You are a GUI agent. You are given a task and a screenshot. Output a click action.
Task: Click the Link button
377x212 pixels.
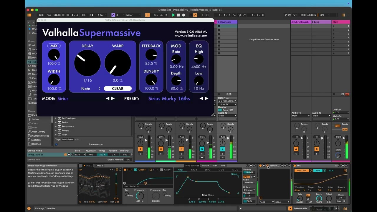point(41,15)
